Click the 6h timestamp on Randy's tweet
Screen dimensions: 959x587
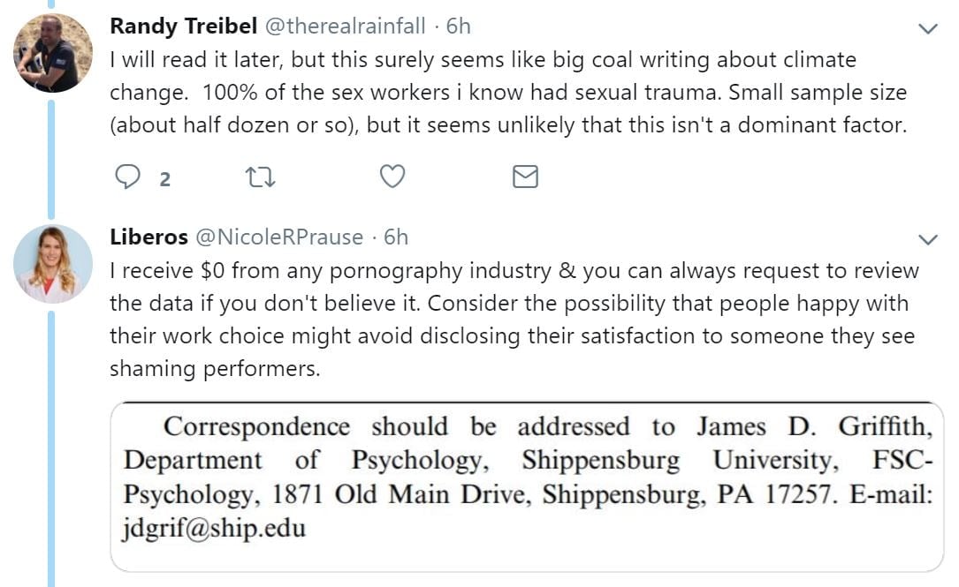pos(459,26)
